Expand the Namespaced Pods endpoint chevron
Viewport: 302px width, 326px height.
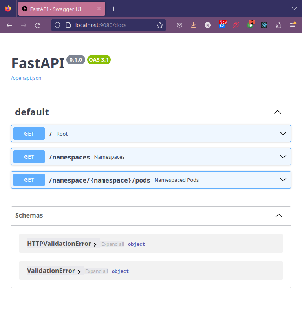[x=283, y=179]
